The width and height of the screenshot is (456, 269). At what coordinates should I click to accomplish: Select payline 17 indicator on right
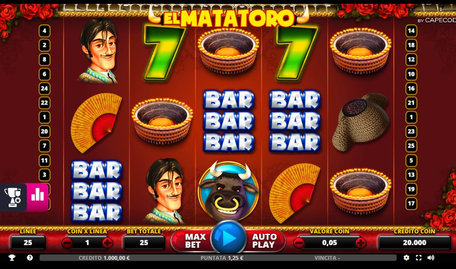(411, 203)
